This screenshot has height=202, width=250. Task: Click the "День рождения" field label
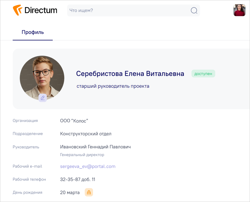27,193
